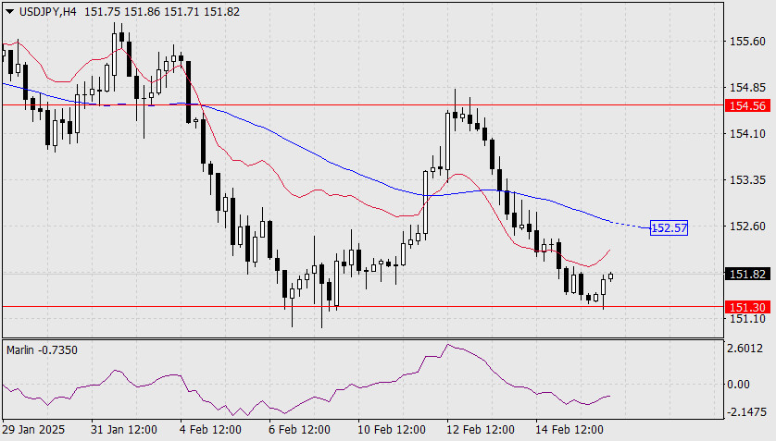The width and height of the screenshot is (776, 441).
Task: Click the -2.1475 indicator scale value
Action: coord(746,411)
